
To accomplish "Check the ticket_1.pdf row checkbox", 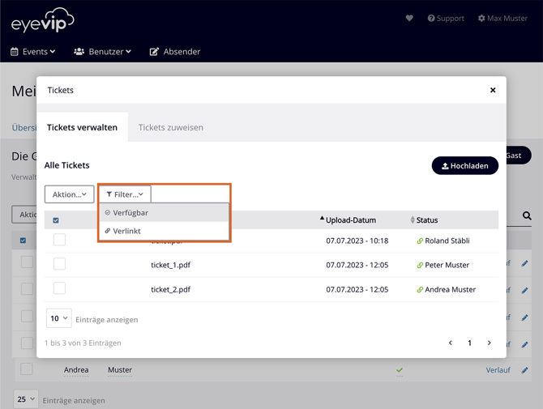I will pyautogui.click(x=59, y=264).
